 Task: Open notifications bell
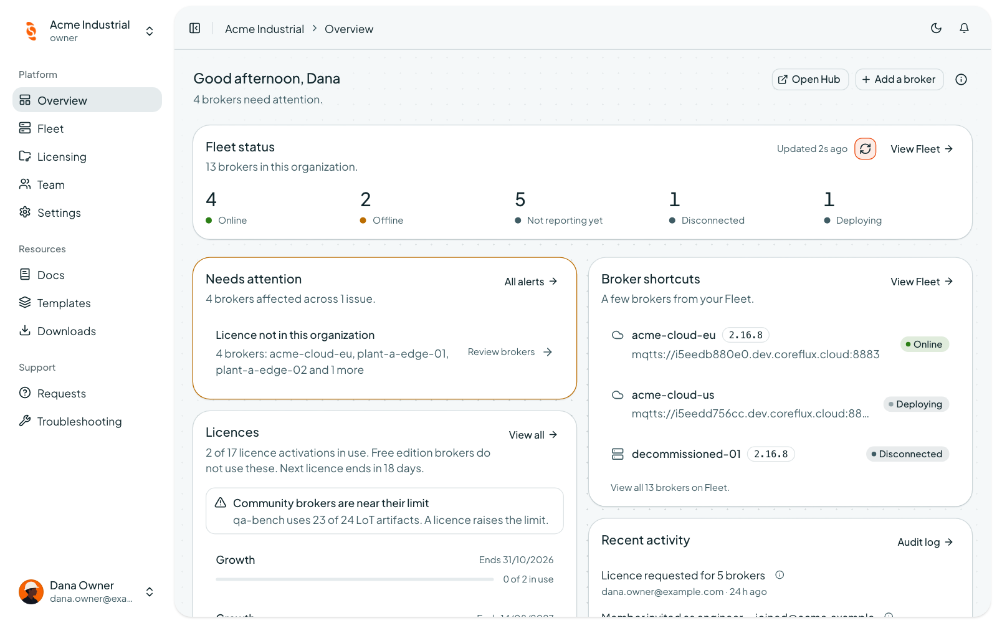tap(964, 28)
